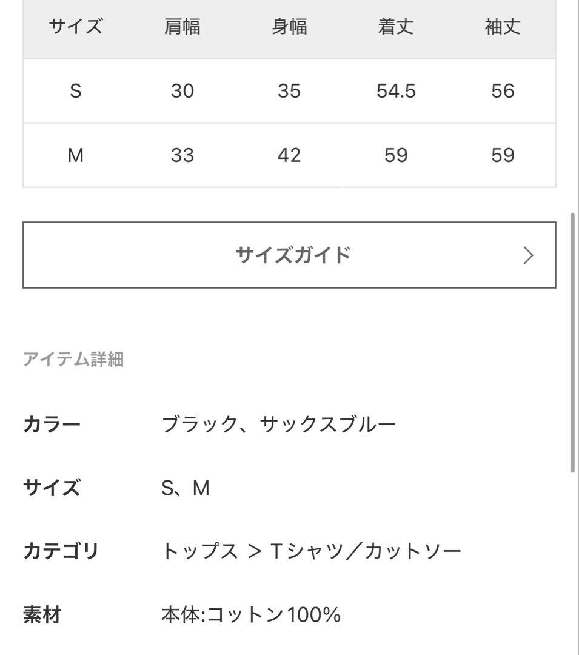Click the カラー detail label
579x655 pixels.
pyautogui.click(x=52, y=424)
